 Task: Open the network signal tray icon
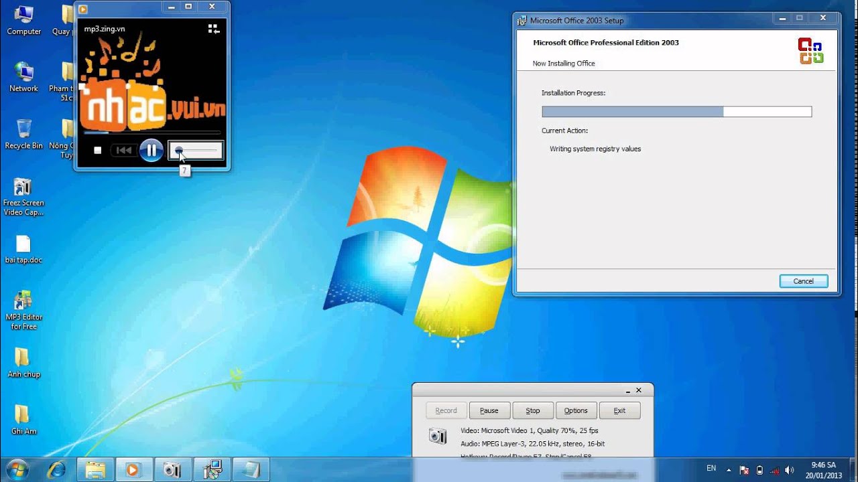point(775,470)
